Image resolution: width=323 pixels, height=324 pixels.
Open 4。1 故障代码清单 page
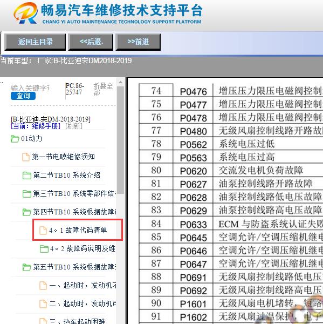(78, 230)
